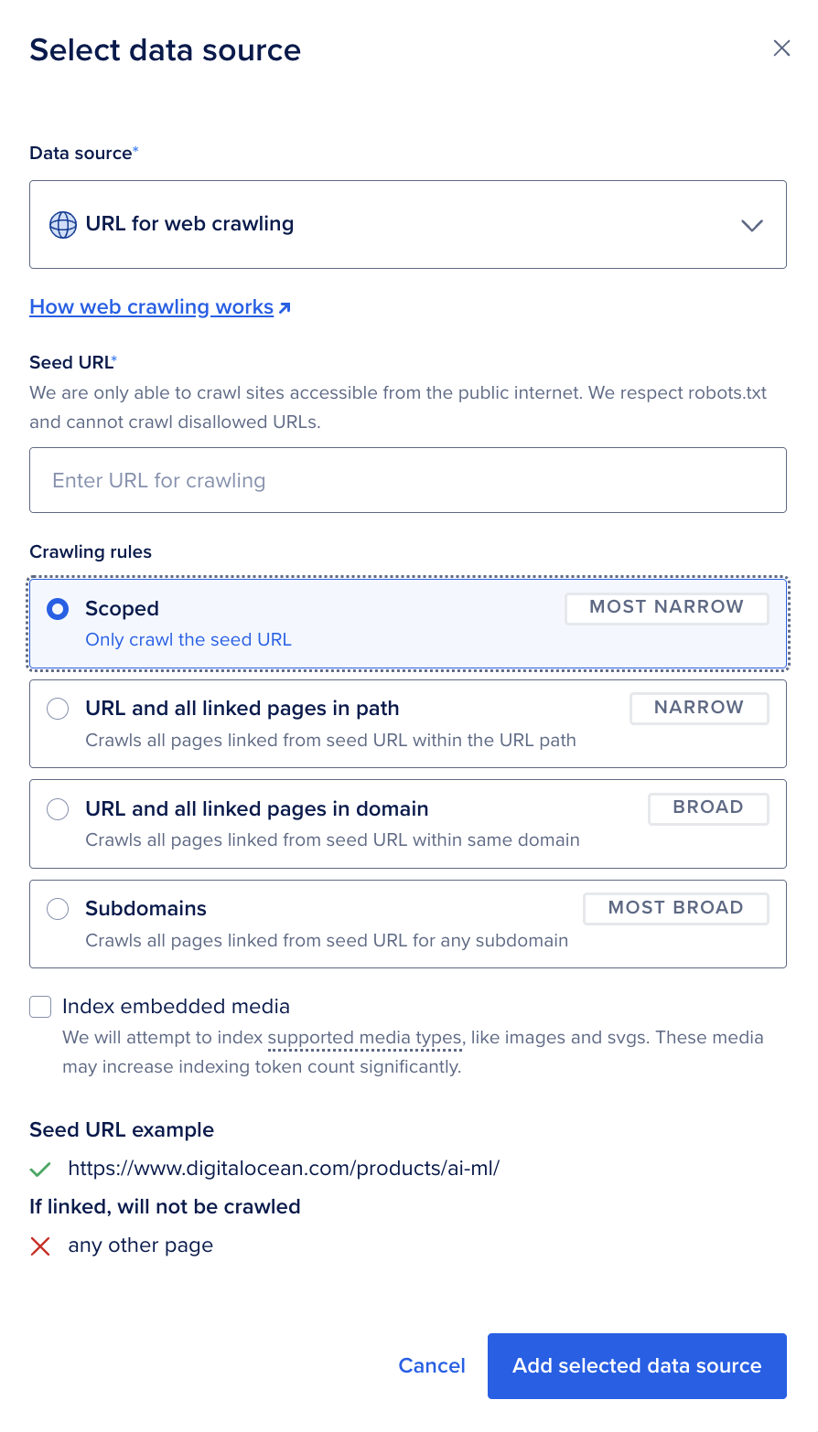Choose 'URL and all linked pages in path'
This screenshot has width=818, height=1432.
tap(57, 708)
